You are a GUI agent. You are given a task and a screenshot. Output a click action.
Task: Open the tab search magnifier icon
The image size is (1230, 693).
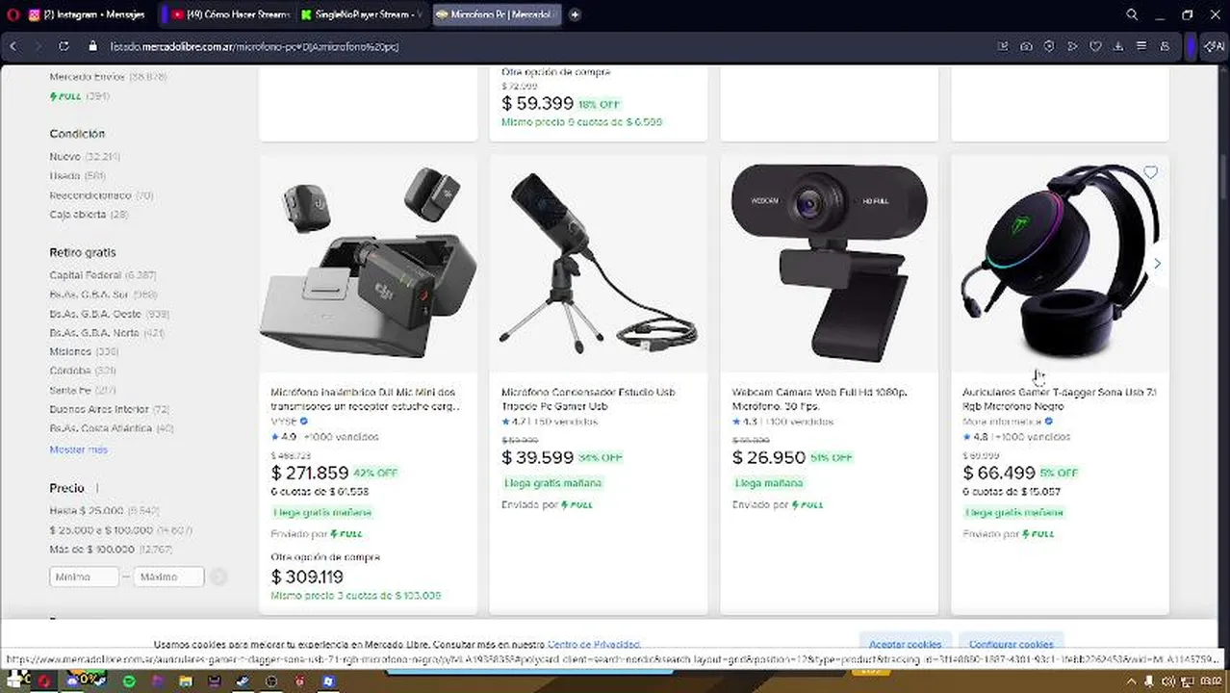1132,14
